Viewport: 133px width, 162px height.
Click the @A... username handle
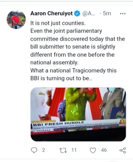89,14
